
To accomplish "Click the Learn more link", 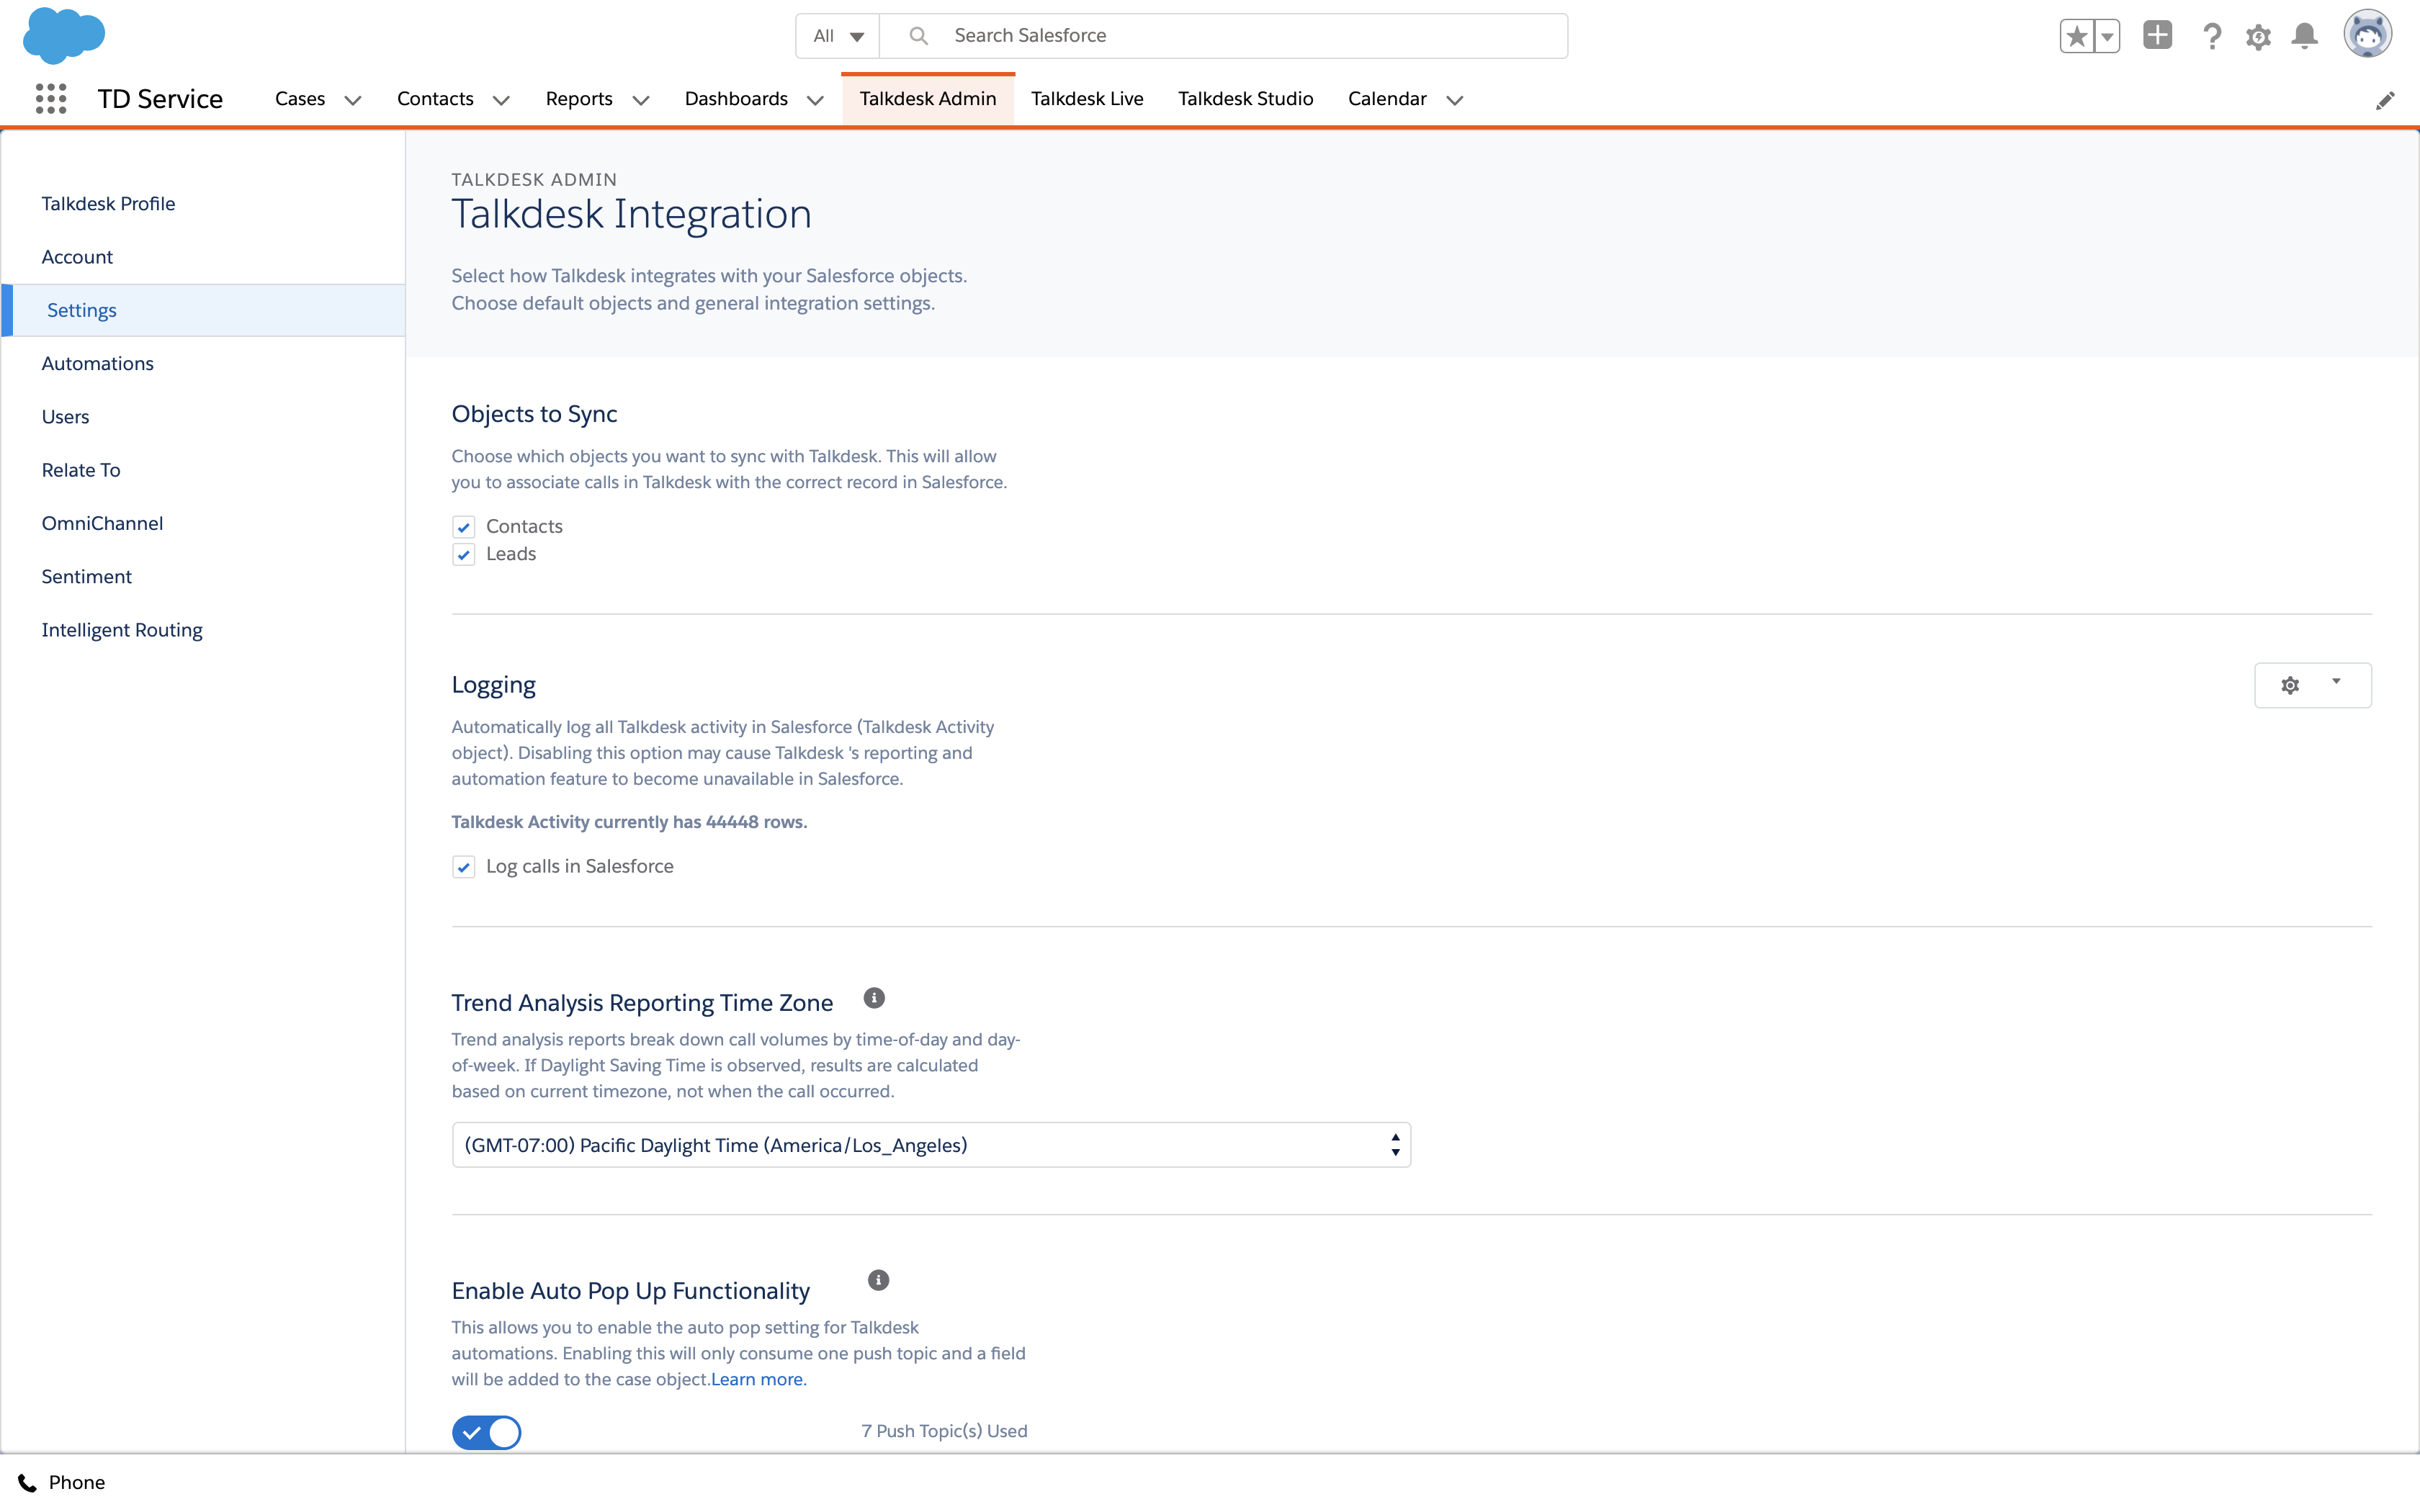I will pyautogui.click(x=756, y=1379).
